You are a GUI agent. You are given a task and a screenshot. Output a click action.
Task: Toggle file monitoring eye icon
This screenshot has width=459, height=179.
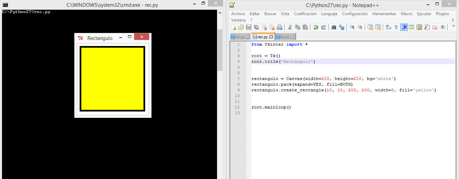(x=443, y=28)
